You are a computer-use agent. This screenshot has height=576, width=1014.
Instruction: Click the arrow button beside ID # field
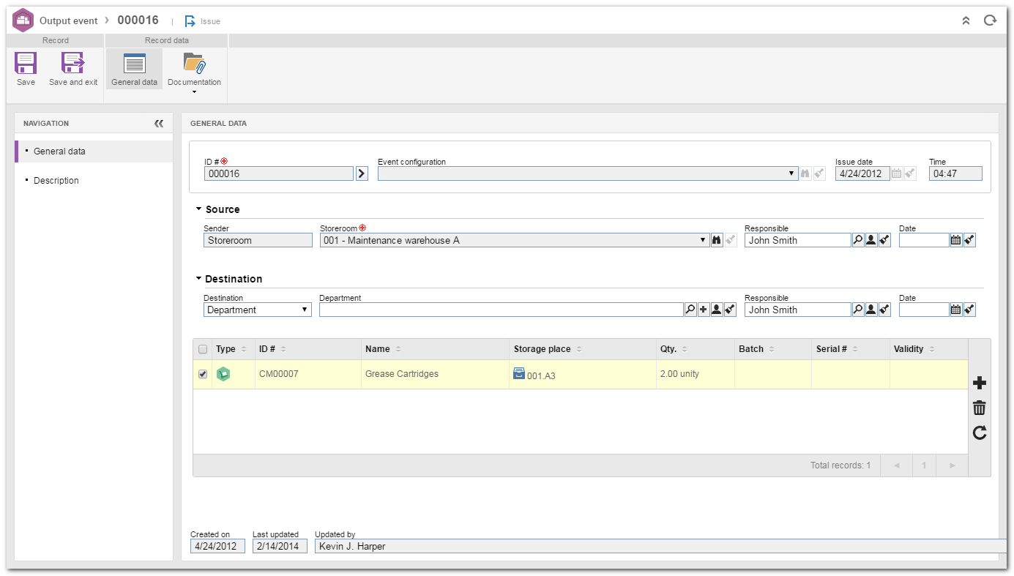pyautogui.click(x=362, y=174)
